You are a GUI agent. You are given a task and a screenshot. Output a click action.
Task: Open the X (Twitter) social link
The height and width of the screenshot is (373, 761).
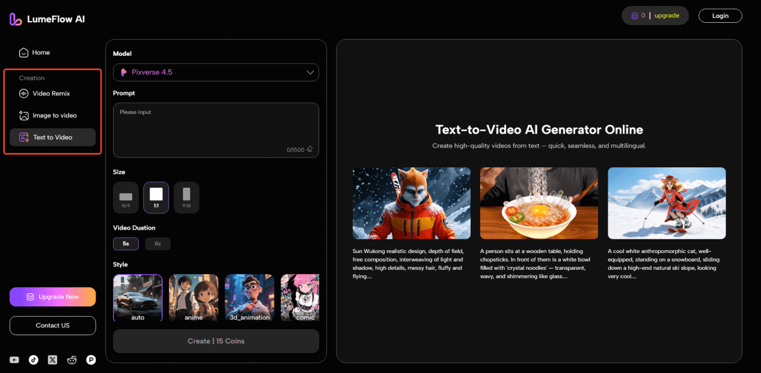coord(53,360)
